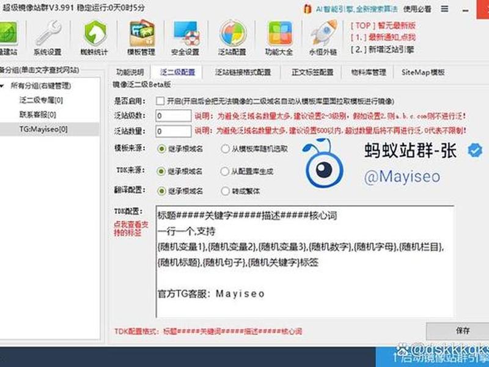Click 蚂蚁站群-张 name text

(x=410, y=150)
